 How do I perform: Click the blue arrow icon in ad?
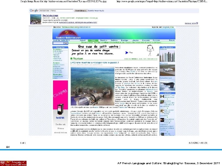coord(127,53)
